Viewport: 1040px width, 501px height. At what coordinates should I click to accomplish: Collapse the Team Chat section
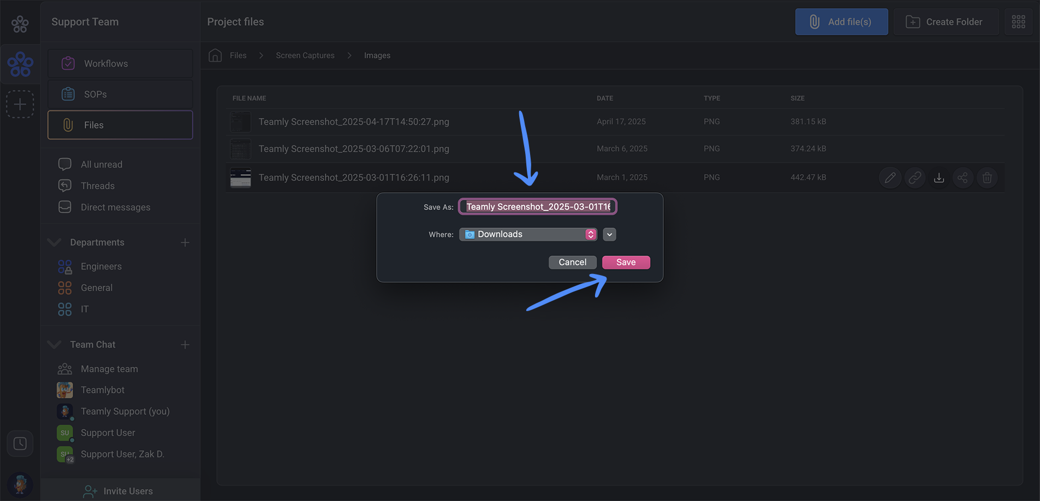(54, 344)
